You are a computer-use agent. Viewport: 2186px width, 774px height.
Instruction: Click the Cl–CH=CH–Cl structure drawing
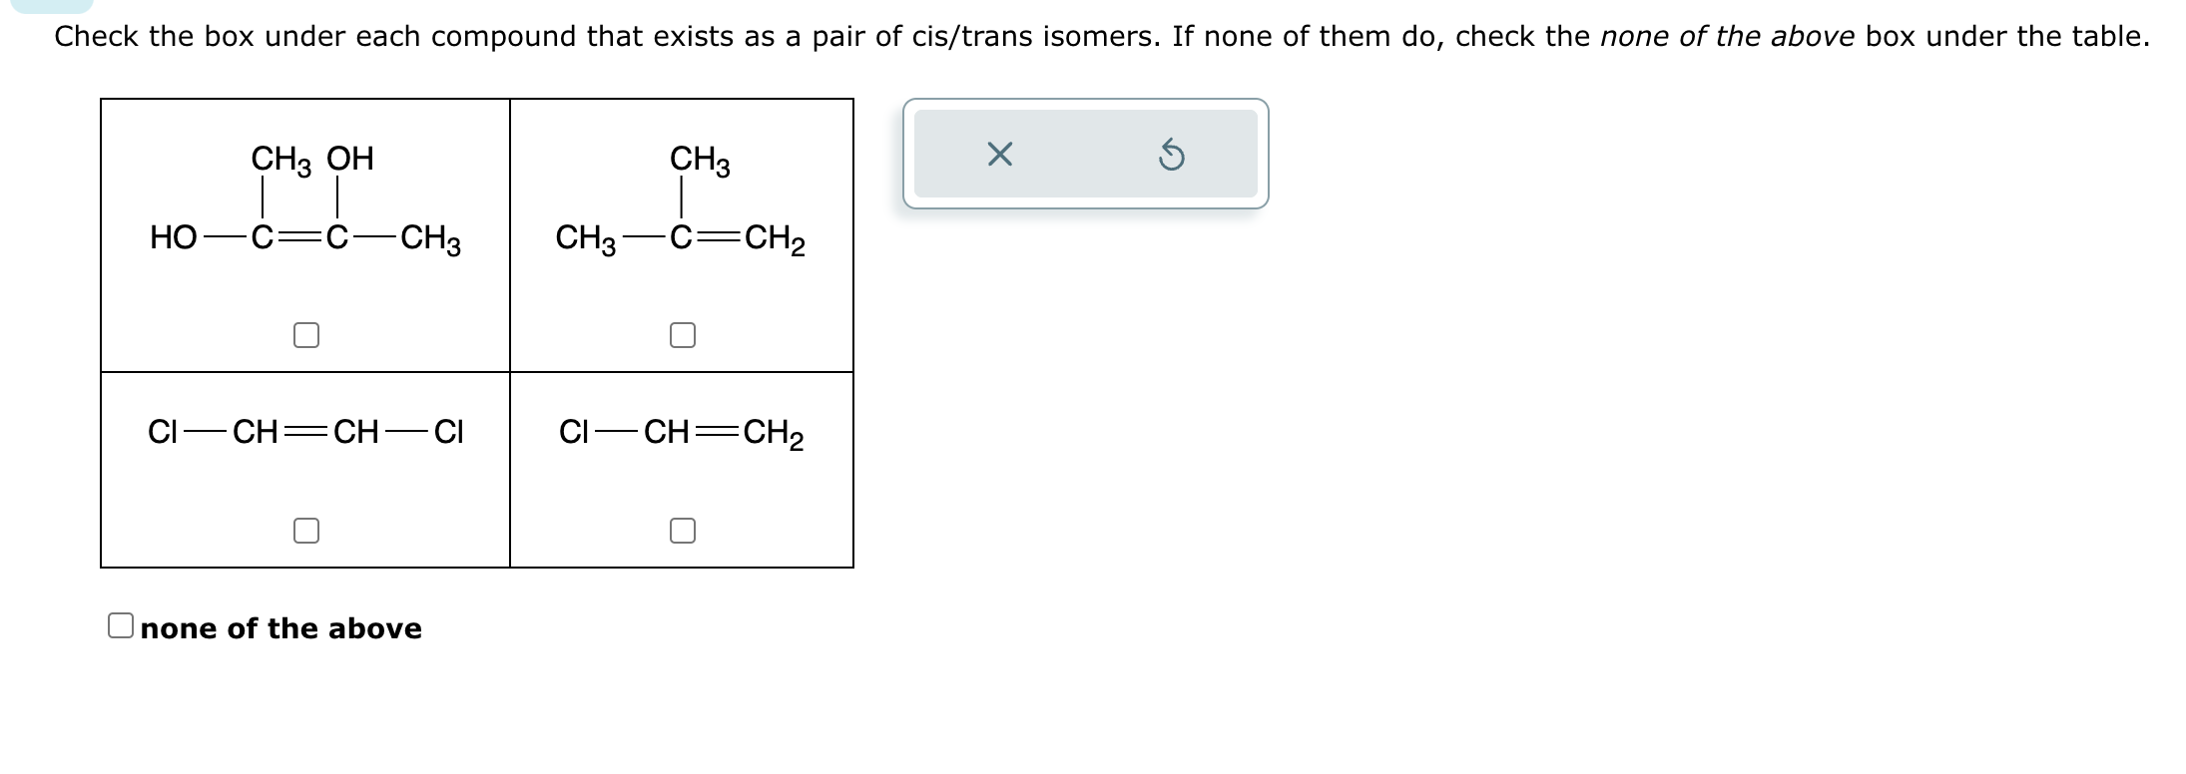point(305,432)
